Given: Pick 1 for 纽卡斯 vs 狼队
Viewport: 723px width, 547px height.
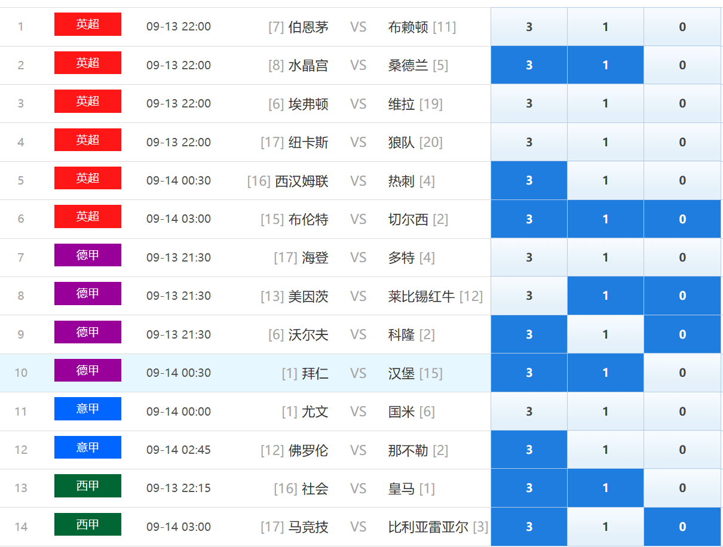Looking at the screenshot, I should (x=605, y=142).
